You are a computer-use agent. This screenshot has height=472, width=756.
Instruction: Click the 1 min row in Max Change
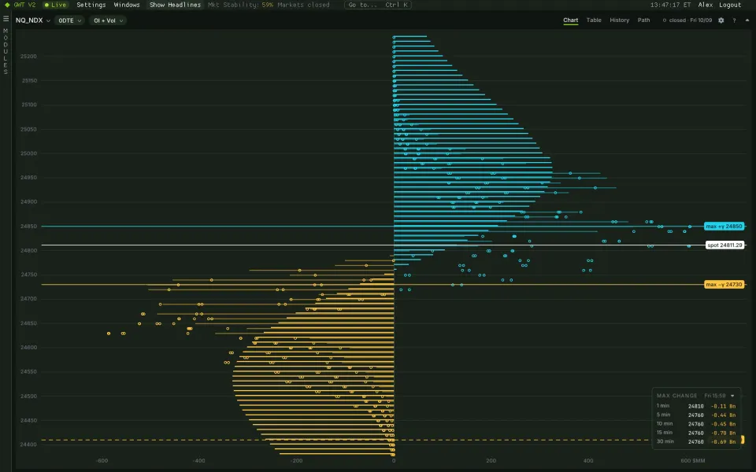coord(695,406)
